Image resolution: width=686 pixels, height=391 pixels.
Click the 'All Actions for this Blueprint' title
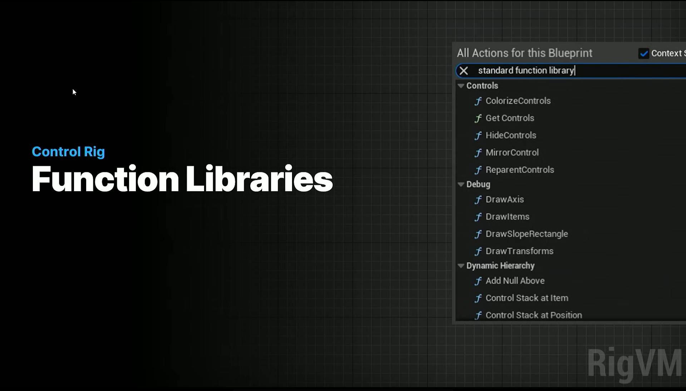click(524, 53)
